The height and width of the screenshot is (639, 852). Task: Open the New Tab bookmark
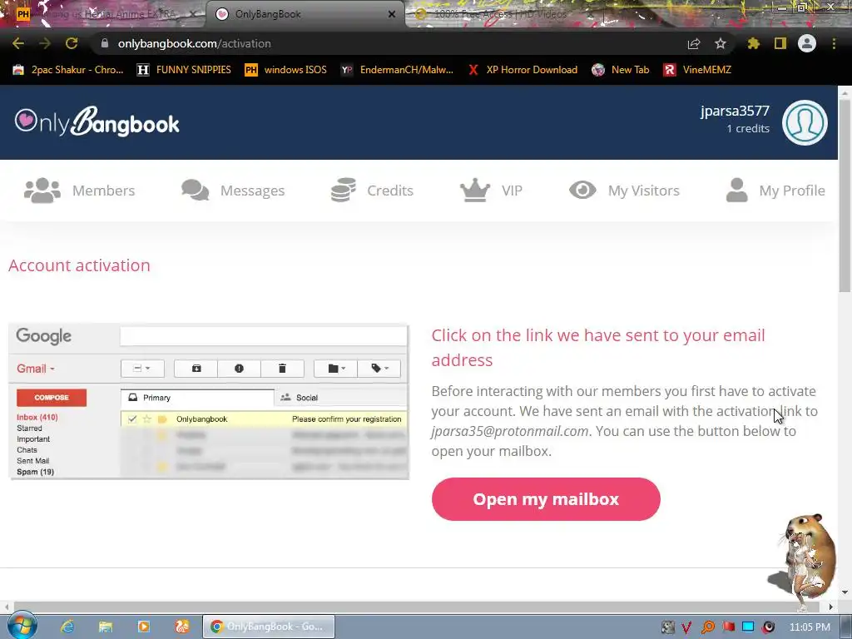621,70
